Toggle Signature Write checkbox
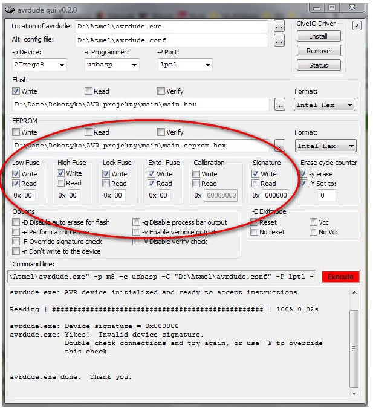373x409 pixels. (x=255, y=174)
